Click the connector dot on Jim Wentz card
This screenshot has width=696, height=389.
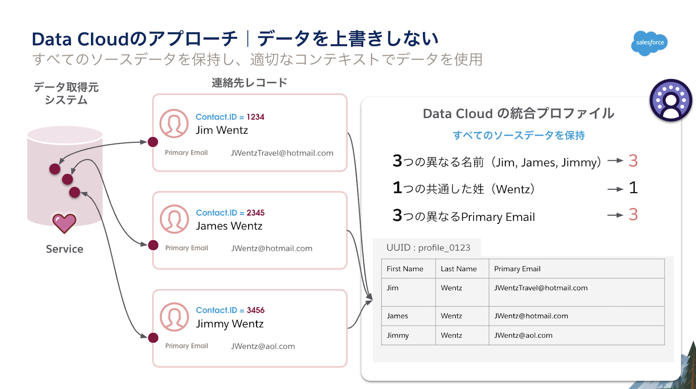point(153,142)
